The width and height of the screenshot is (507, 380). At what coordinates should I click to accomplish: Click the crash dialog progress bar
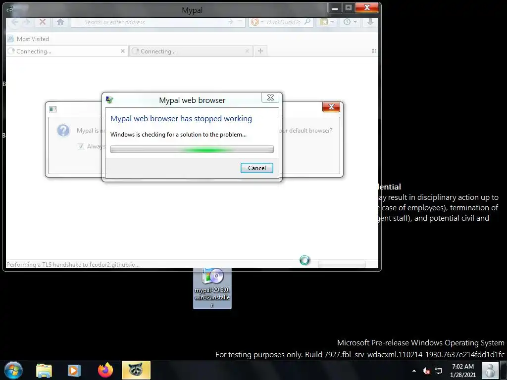(192, 149)
